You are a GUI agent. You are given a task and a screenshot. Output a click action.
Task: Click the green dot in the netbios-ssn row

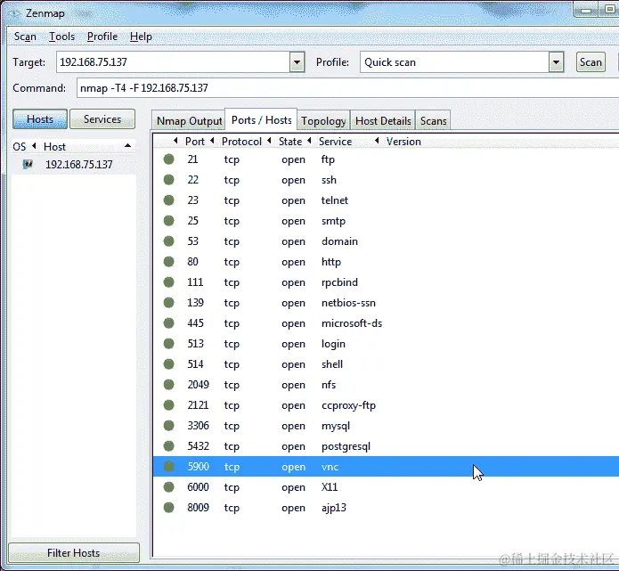tap(169, 303)
